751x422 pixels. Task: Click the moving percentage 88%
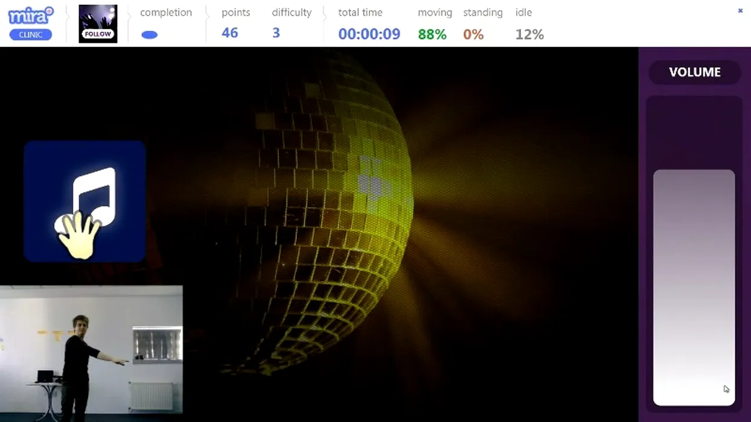coord(432,34)
